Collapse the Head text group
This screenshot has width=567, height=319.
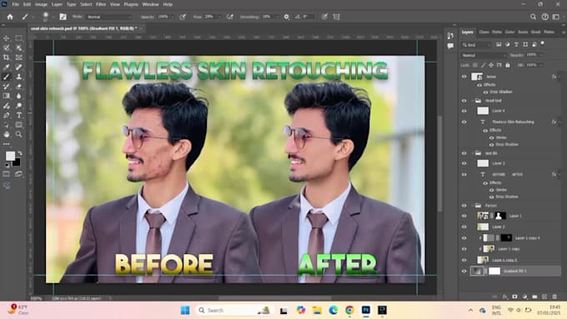pos(473,101)
